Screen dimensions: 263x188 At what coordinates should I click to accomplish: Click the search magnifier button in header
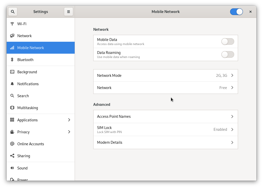[13, 12]
